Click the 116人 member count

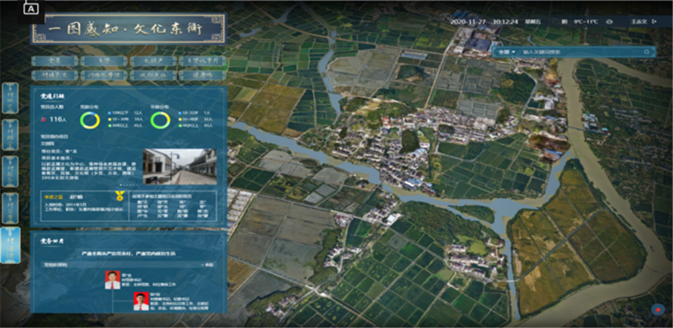[59, 120]
